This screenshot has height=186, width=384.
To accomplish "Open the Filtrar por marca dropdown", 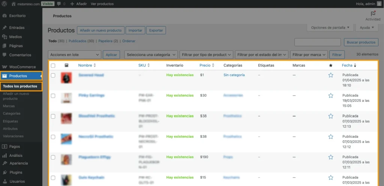I will coord(309,55).
